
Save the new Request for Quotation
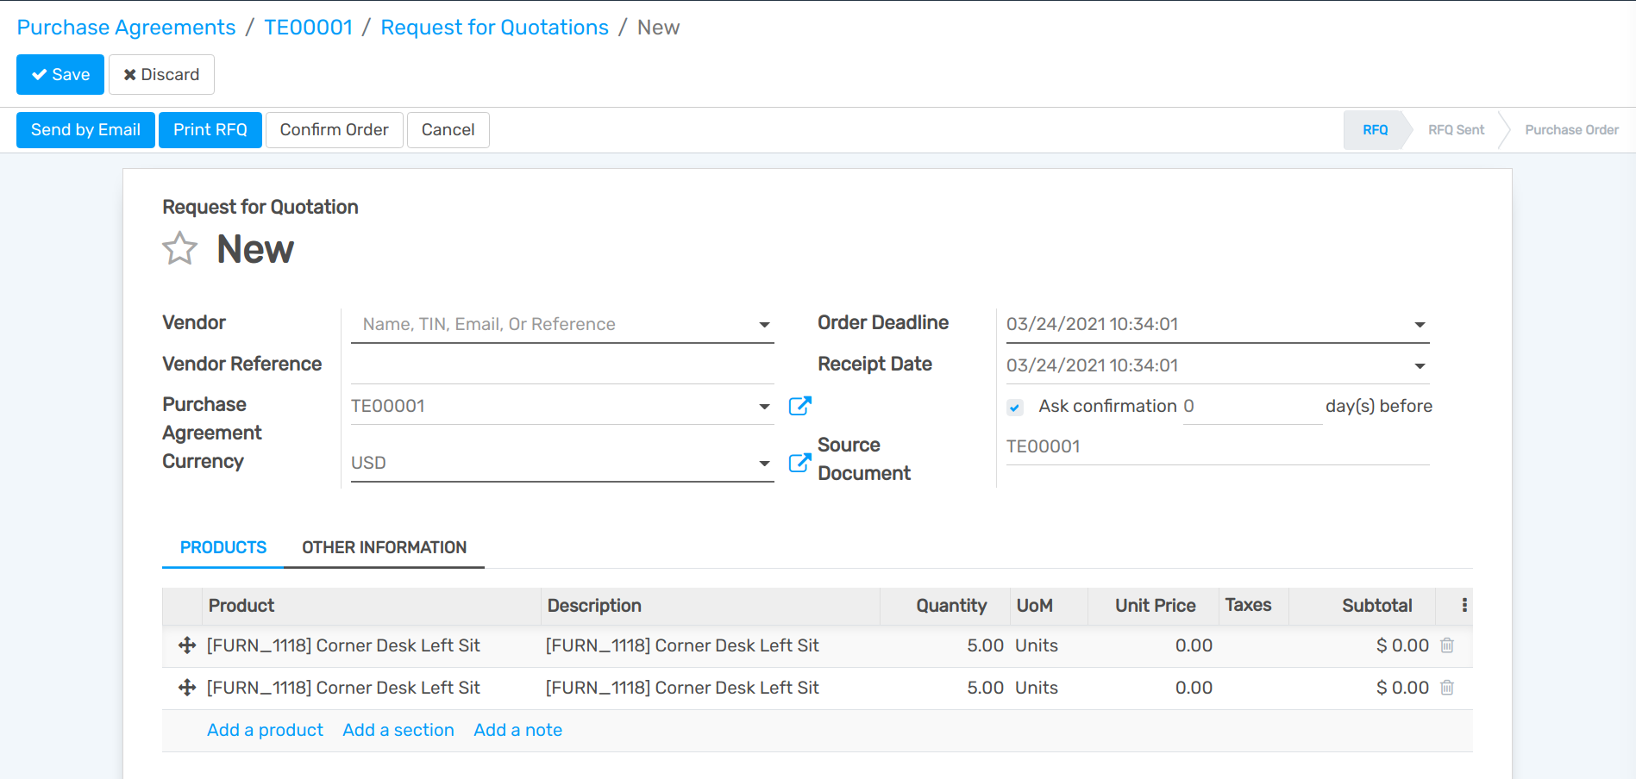[x=60, y=74]
